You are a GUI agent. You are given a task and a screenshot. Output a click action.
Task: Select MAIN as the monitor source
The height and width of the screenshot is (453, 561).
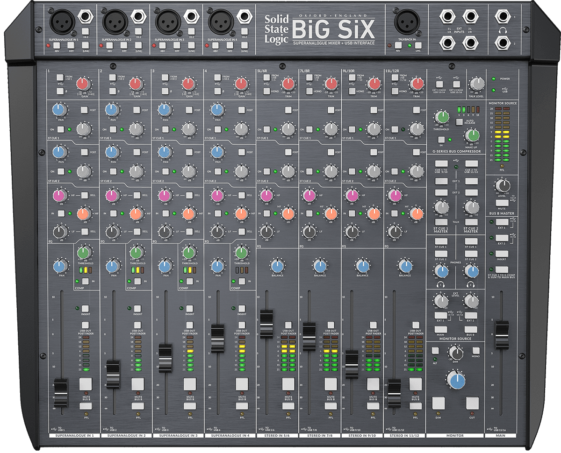(x=441, y=330)
